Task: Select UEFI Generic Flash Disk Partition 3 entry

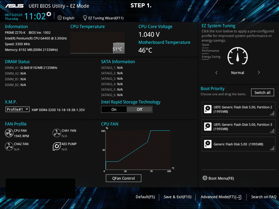Action: [x=238, y=127]
